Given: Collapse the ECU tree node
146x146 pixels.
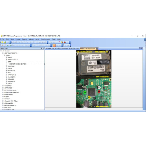Looking at the screenshot, I should (x=5, y=55).
